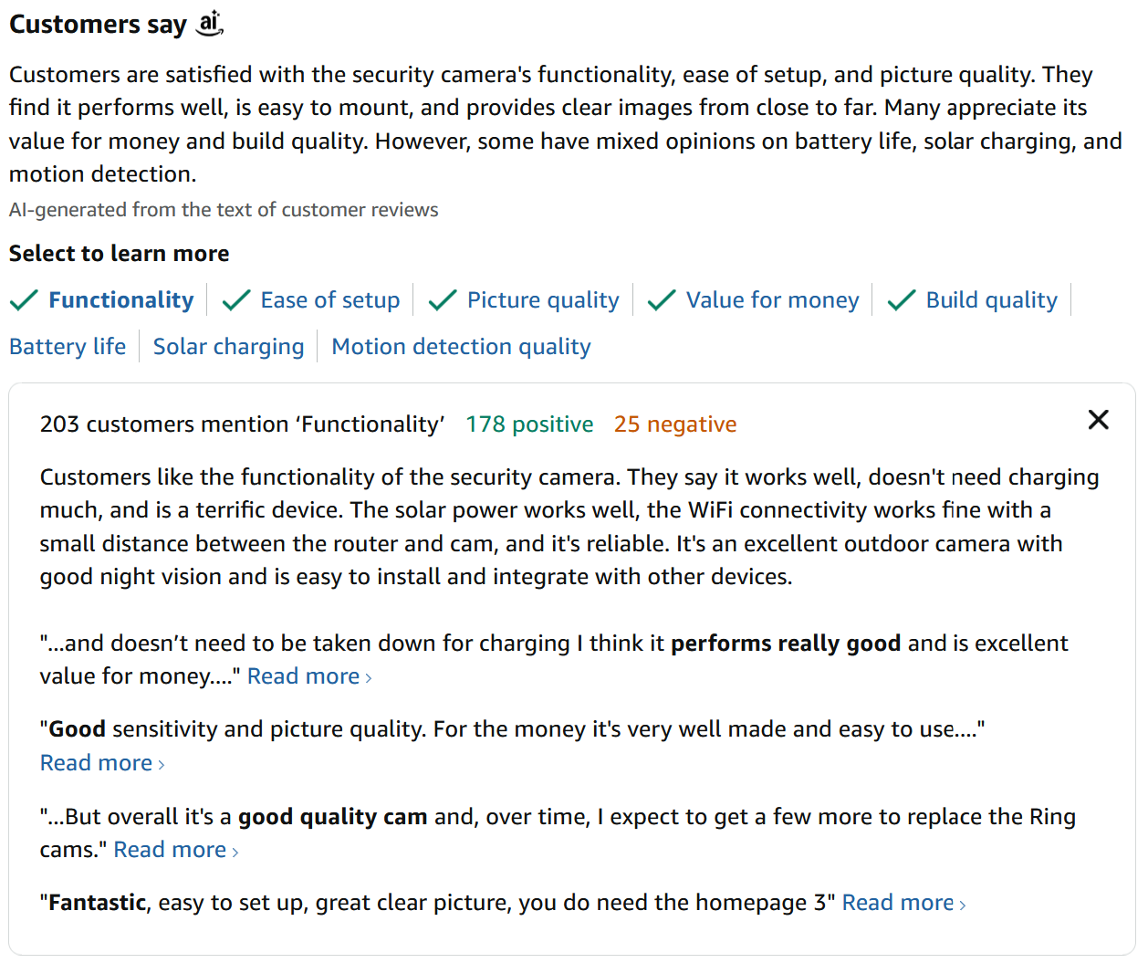1148x963 pixels.
Task: Click the checkmark beside Picture quality
Action: pos(443,300)
